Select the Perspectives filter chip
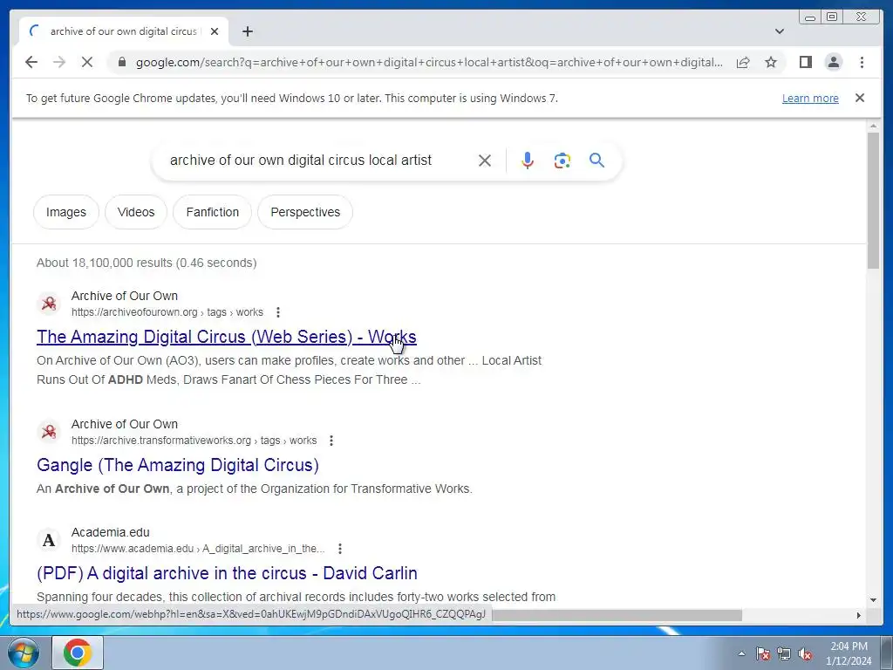The height and width of the screenshot is (670, 893). (305, 212)
